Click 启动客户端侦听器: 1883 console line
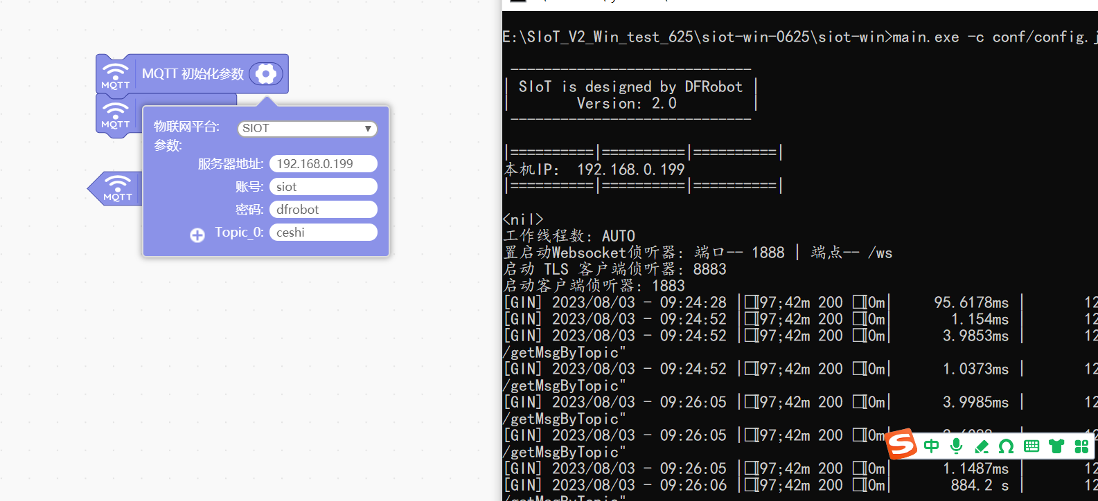 594,286
